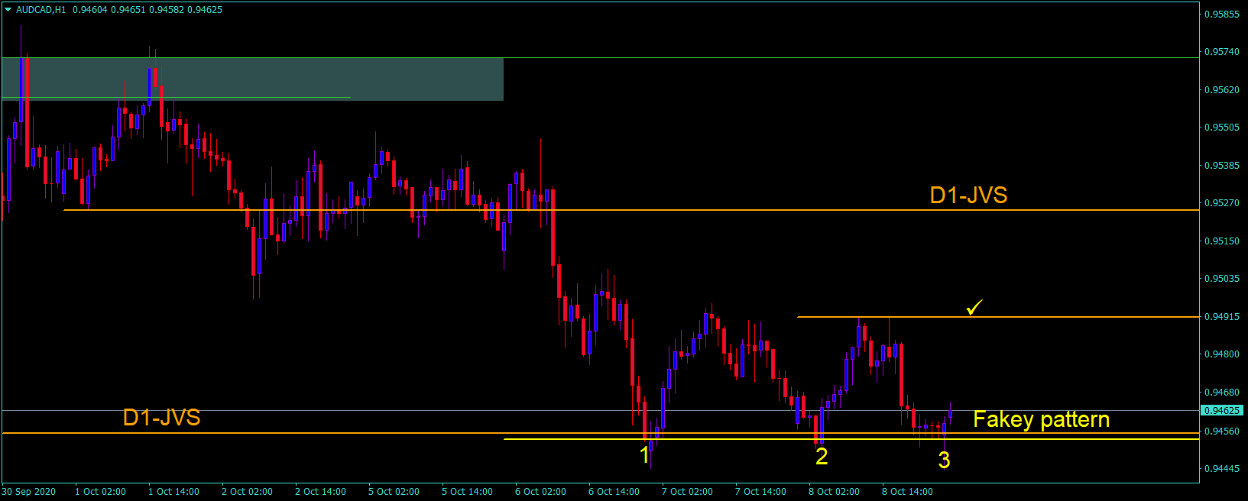Image resolution: width=1248 pixels, height=501 pixels.
Task: Click the 0.94445 price scale label
Action: pyautogui.click(x=1222, y=469)
